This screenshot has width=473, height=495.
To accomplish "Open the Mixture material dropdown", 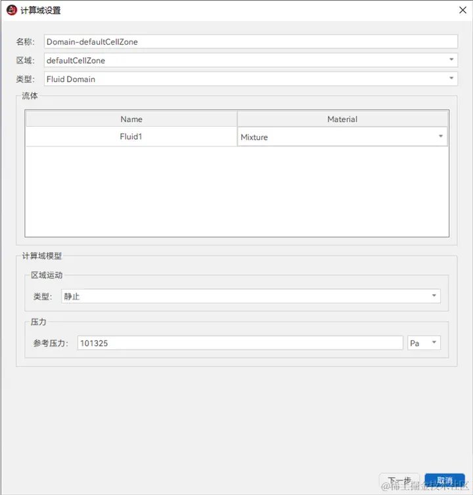I will 342,137.
